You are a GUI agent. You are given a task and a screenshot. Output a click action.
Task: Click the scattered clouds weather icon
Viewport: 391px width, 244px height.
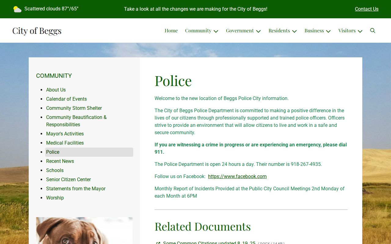17,9
